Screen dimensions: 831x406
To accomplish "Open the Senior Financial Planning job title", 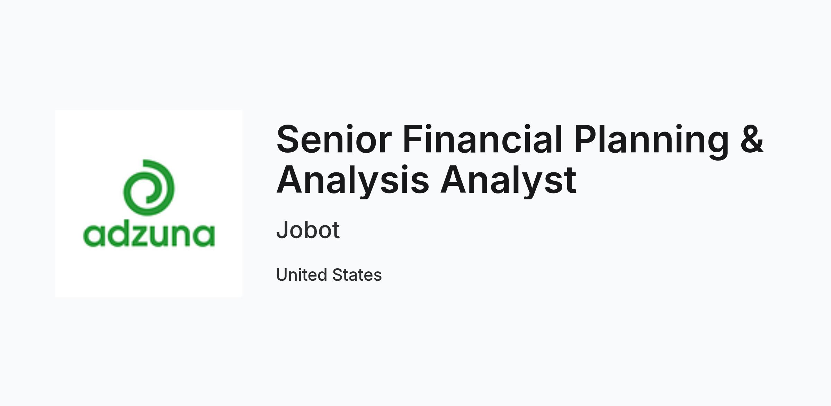I will point(519,159).
